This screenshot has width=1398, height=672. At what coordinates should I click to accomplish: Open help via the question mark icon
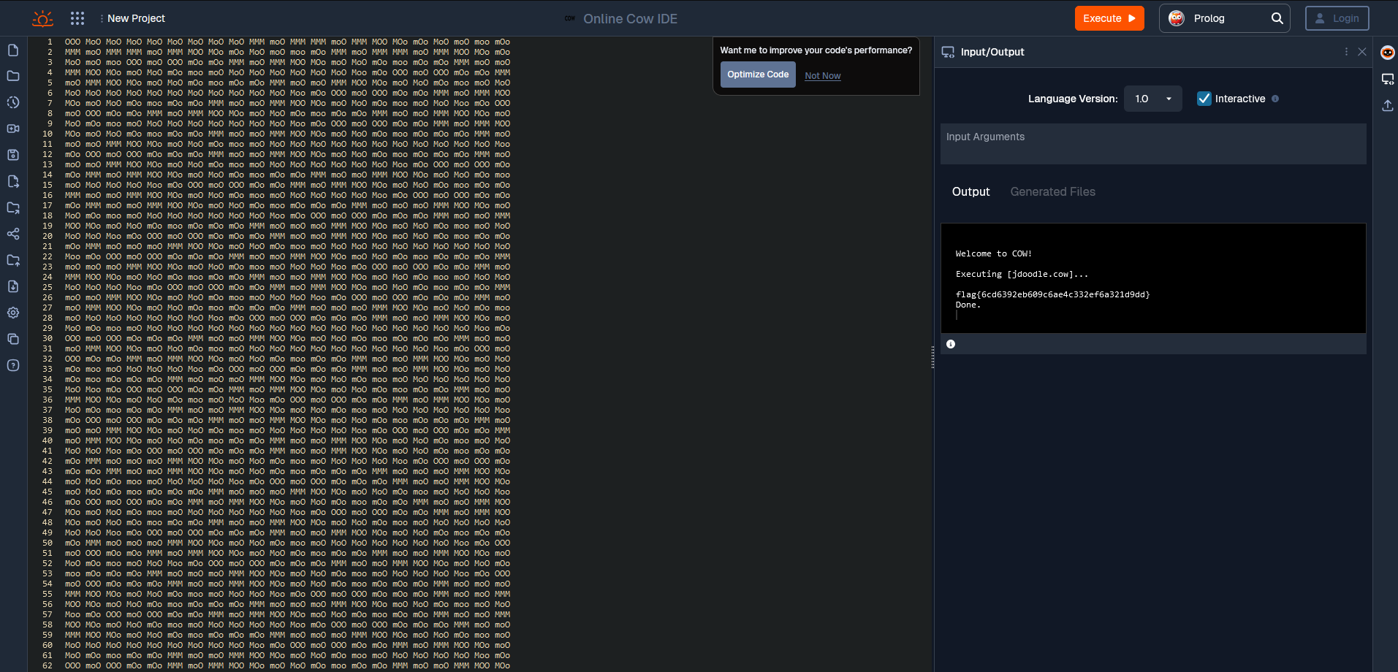click(x=12, y=365)
